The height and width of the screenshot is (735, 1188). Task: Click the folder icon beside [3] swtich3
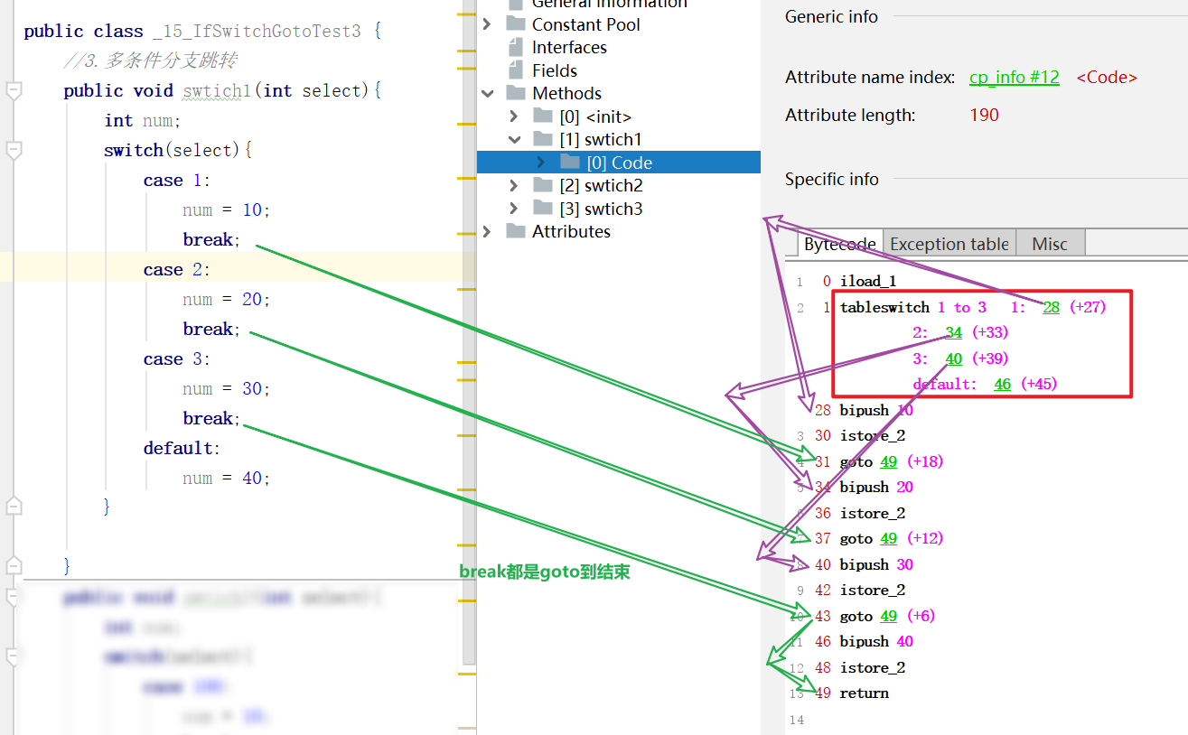coord(543,209)
